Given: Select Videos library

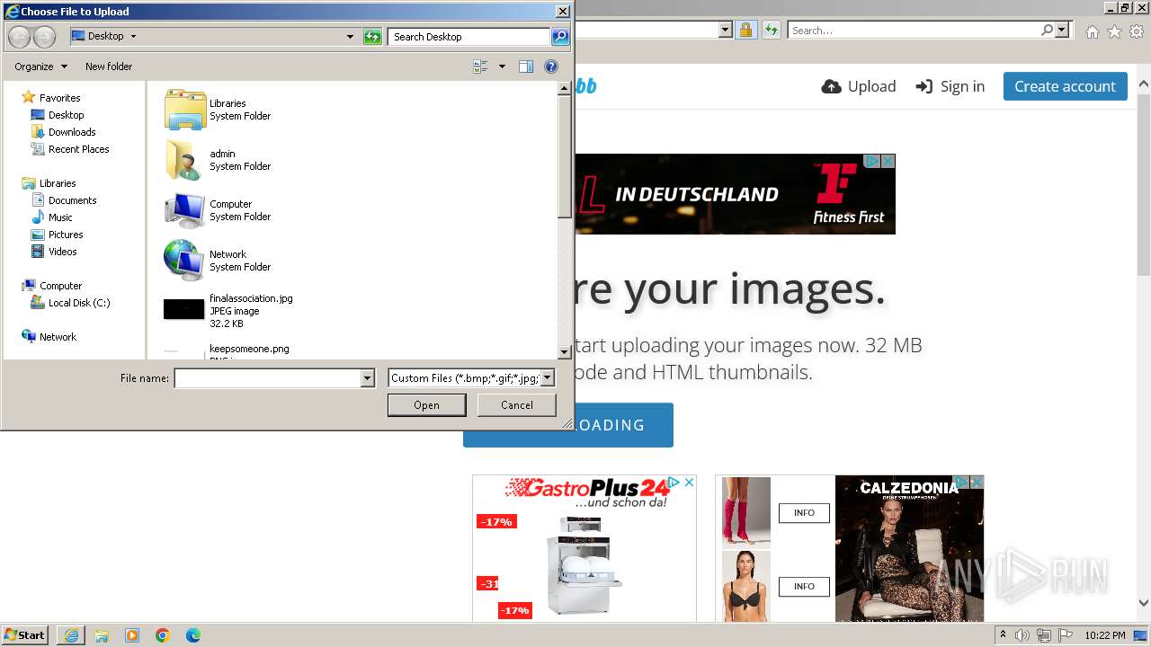Looking at the screenshot, I should point(62,252).
